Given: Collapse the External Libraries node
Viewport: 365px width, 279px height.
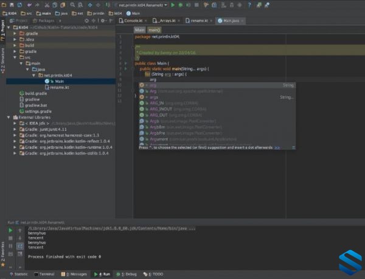Looking at the screenshot, I should [9, 117].
